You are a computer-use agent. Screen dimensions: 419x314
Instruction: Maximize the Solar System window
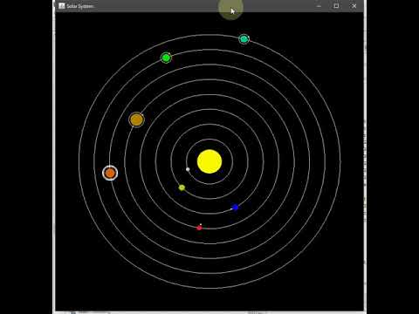pos(336,6)
